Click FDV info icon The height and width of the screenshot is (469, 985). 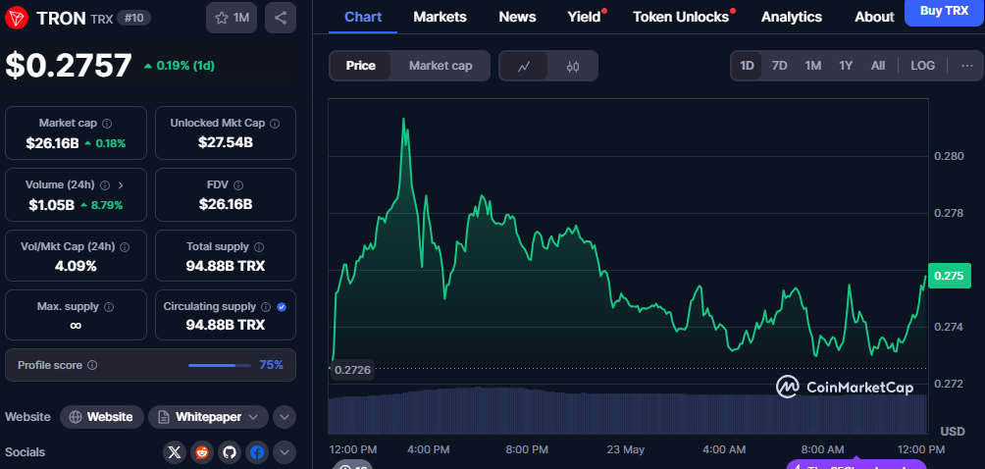pyautogui.click(x=238, y=185)
